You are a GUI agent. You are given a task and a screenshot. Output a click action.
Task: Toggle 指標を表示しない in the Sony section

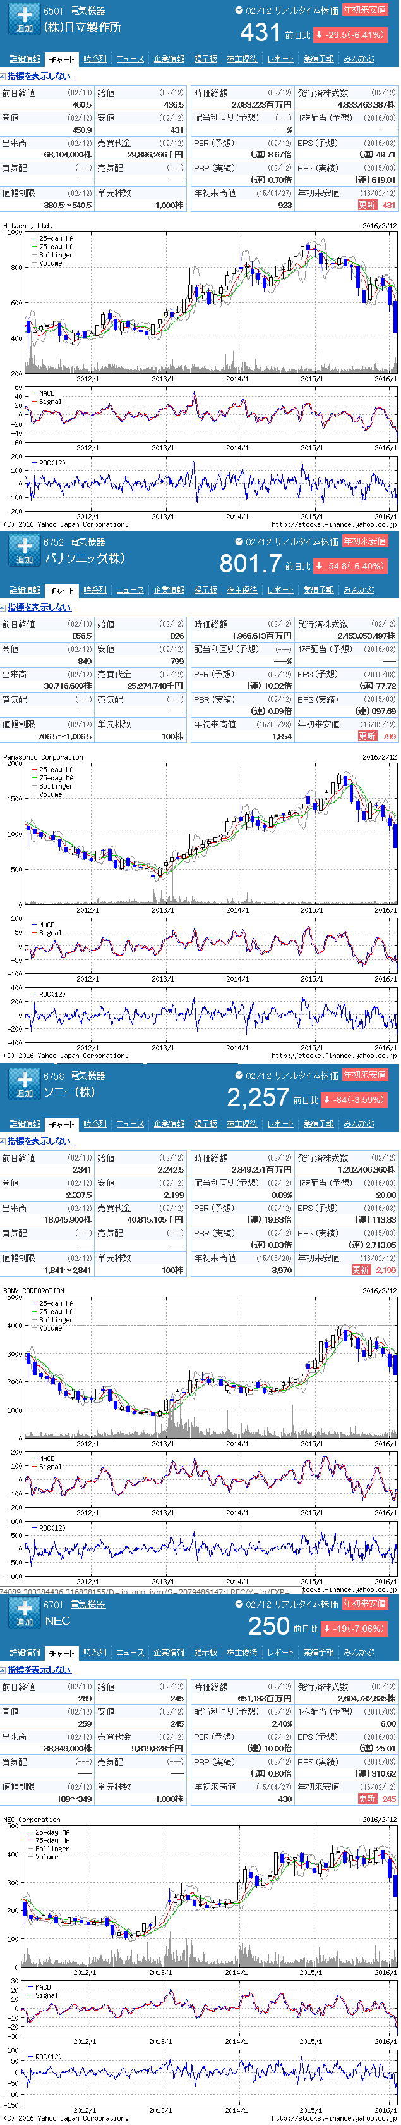coord(39,1142)
